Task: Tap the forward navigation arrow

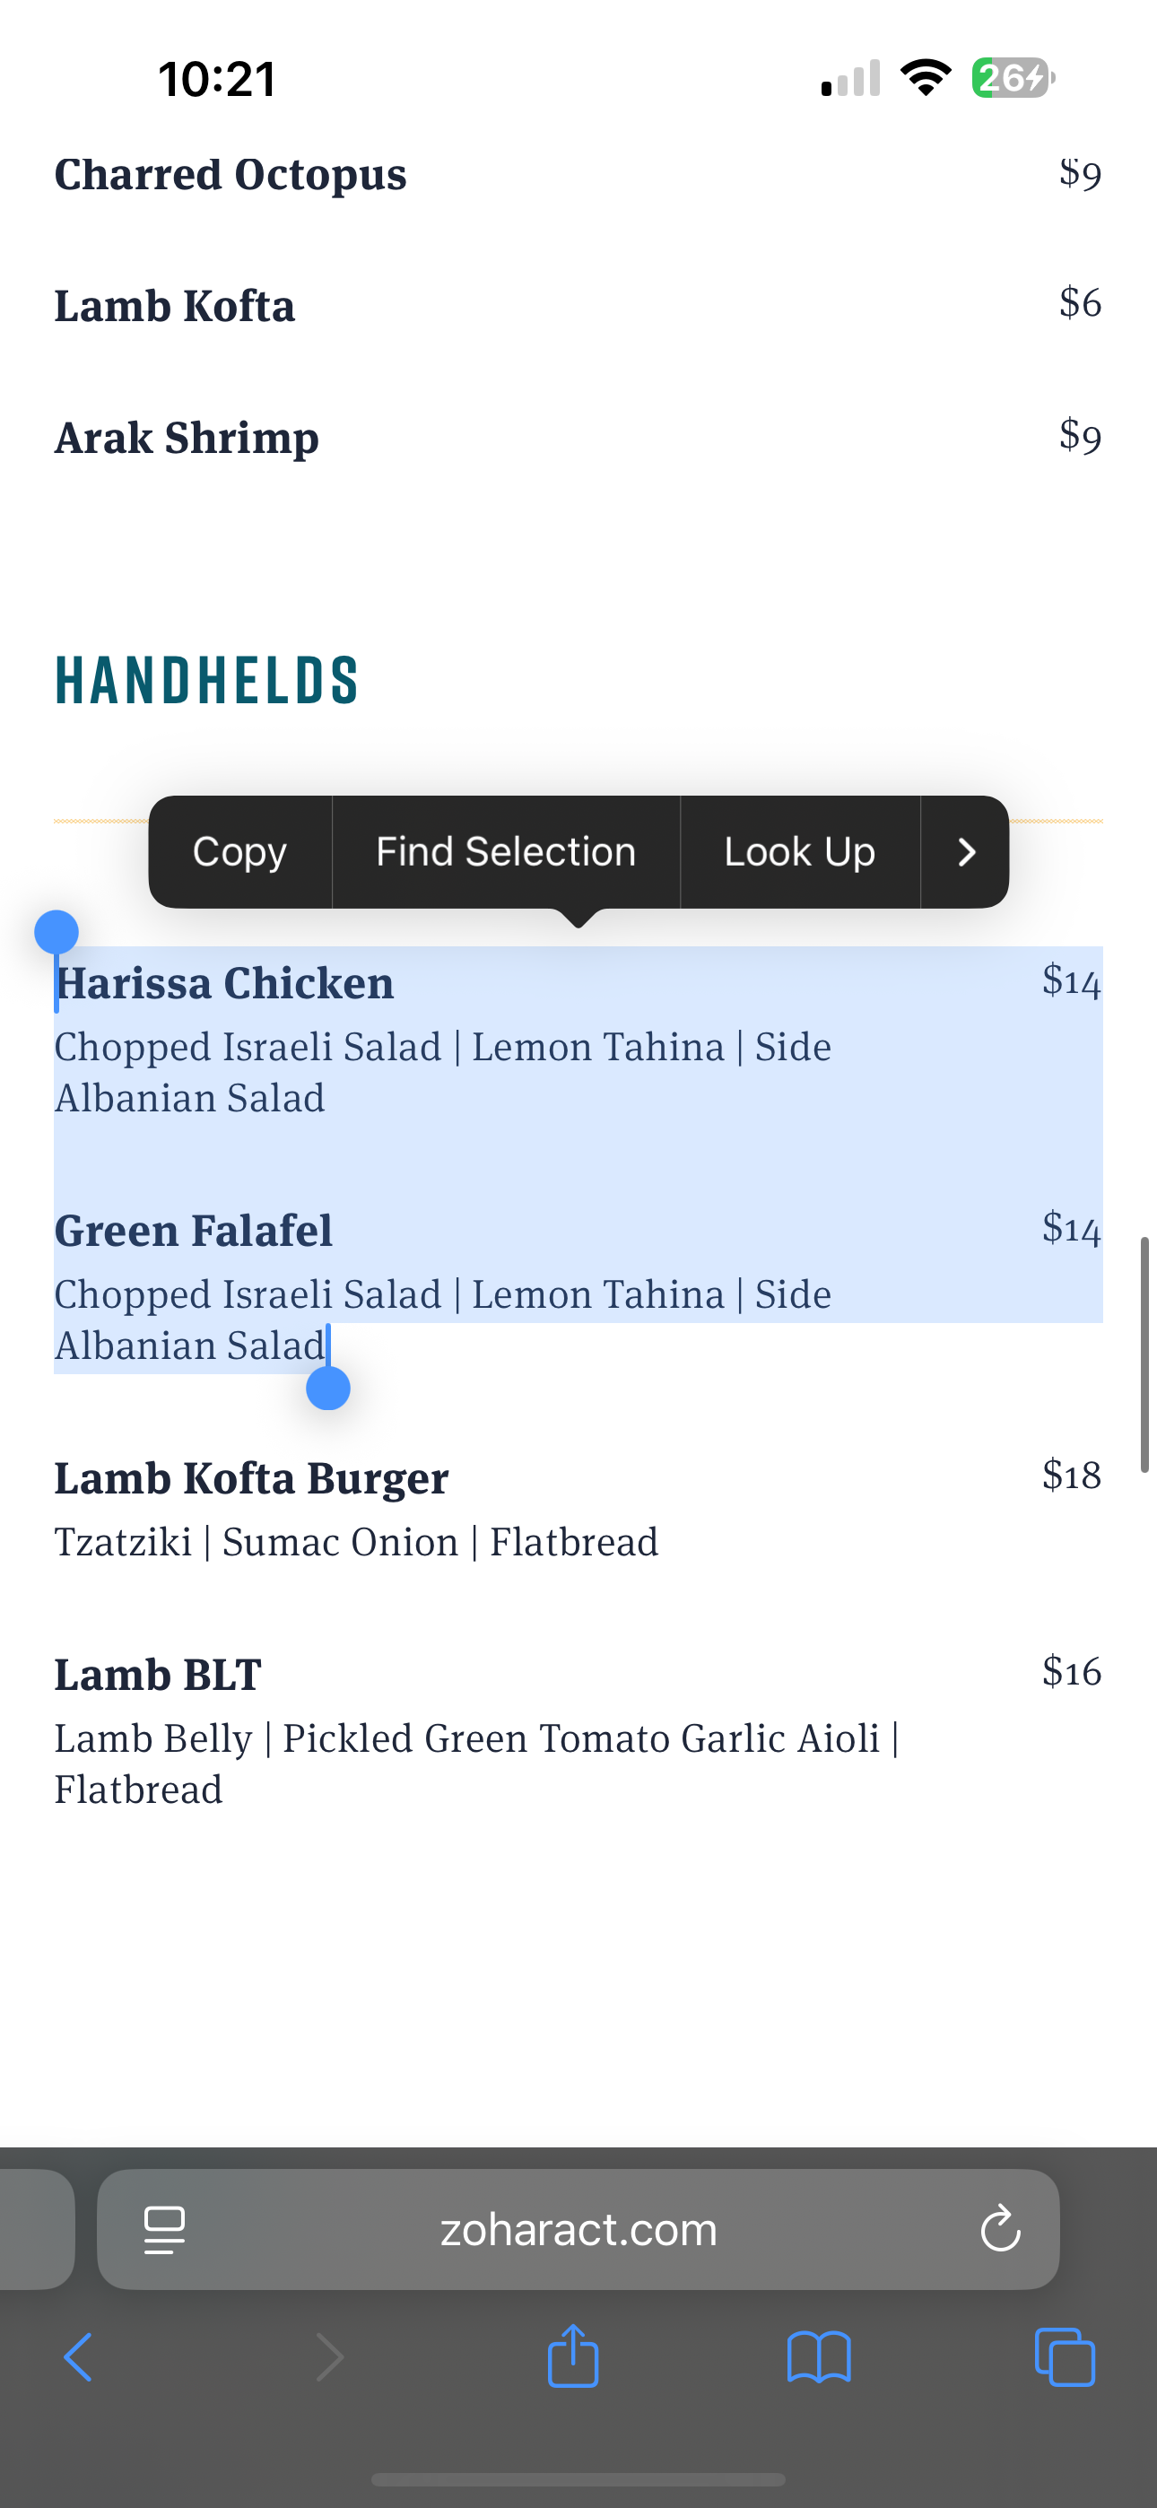Action: click(330, 2357)
